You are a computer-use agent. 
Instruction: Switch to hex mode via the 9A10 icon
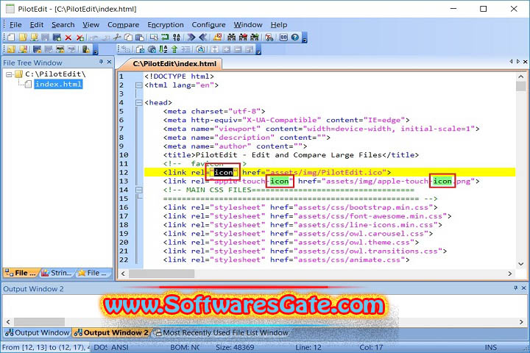[177, 38]
